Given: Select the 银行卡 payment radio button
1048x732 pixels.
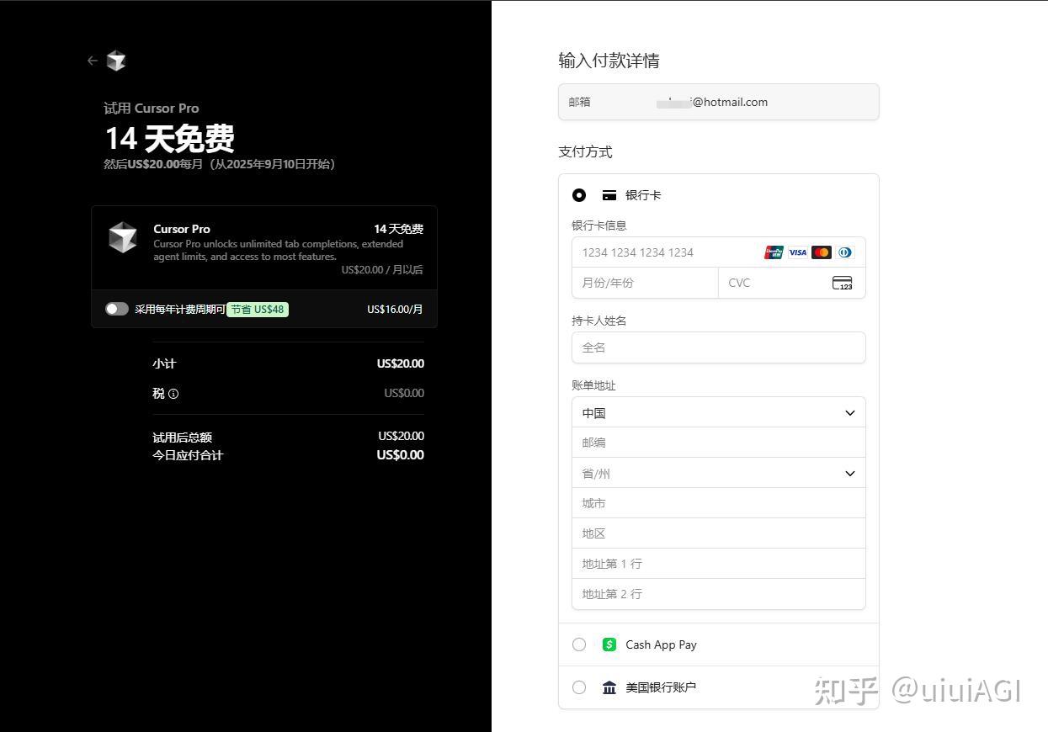Looking at the screenshot, I should [x=578, y=194].
